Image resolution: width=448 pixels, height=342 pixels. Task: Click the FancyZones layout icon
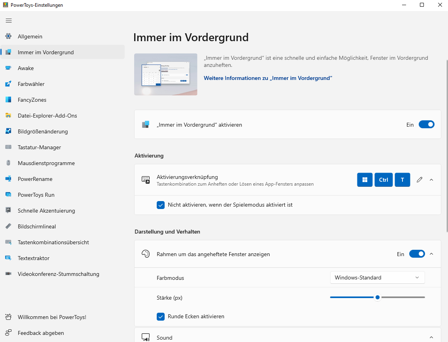pyautogui.click(x=8, y=100)
